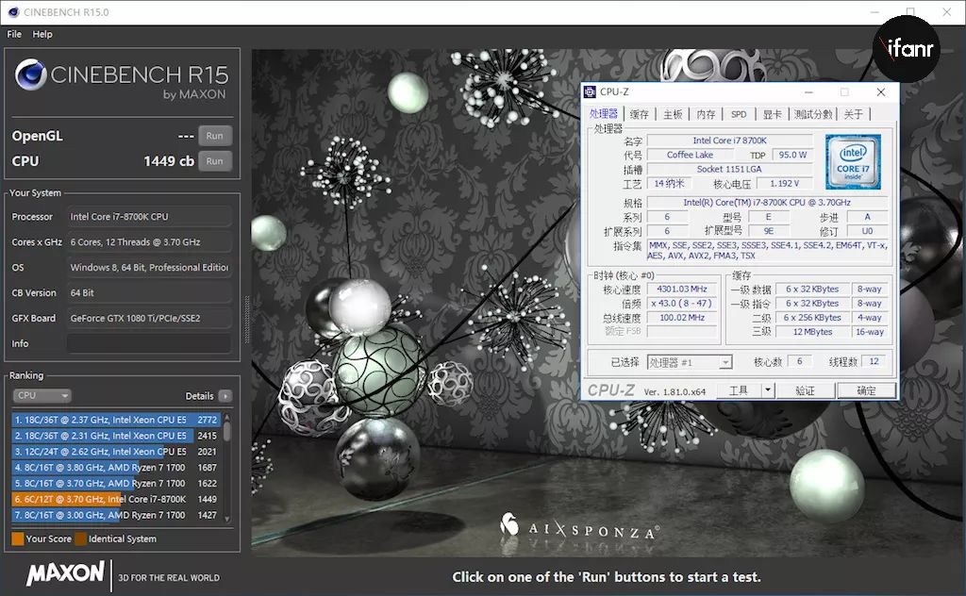Viewport: 966px width, 596px height.
Task: Switch to the 内存 tab in CPU-Z
Action: pyautogui.click(x=706, y=114)
